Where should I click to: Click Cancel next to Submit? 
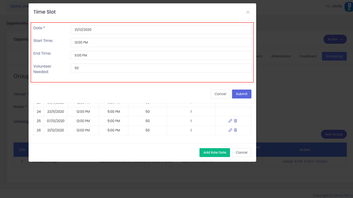click(220, 94)
